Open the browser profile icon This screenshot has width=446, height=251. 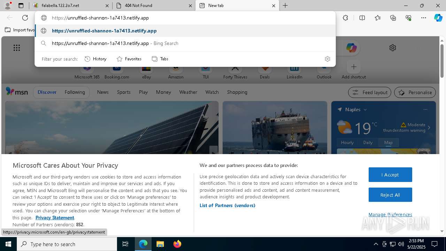pyautogui.click(x=8, y=6)
